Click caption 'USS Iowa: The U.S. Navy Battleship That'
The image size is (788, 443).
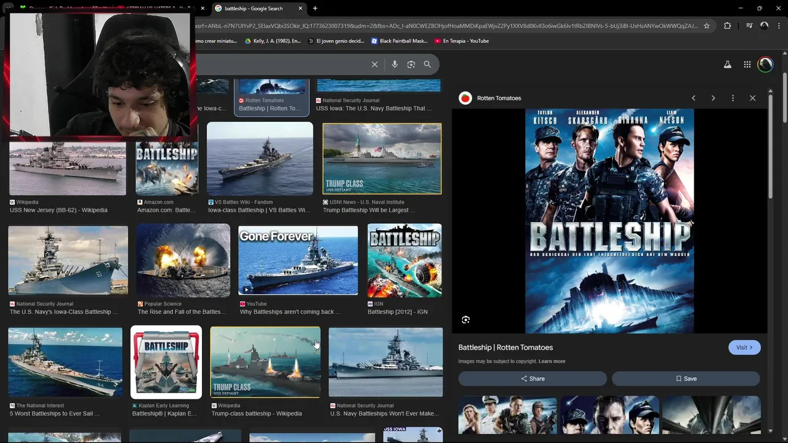pos(374,108)
